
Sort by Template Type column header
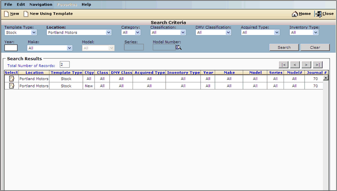click(66, 72)
